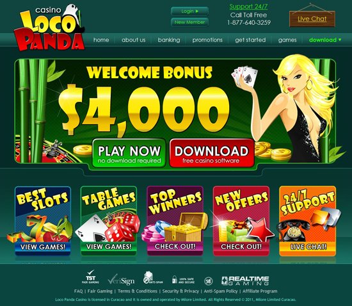Open the Table Games tile
352x306 pixels.
pyautogui.click(x=109, y=221)
